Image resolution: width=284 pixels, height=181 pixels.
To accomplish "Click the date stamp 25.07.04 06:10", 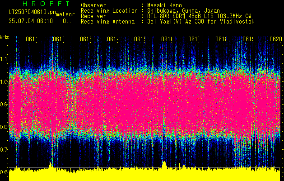I will 31,21.
